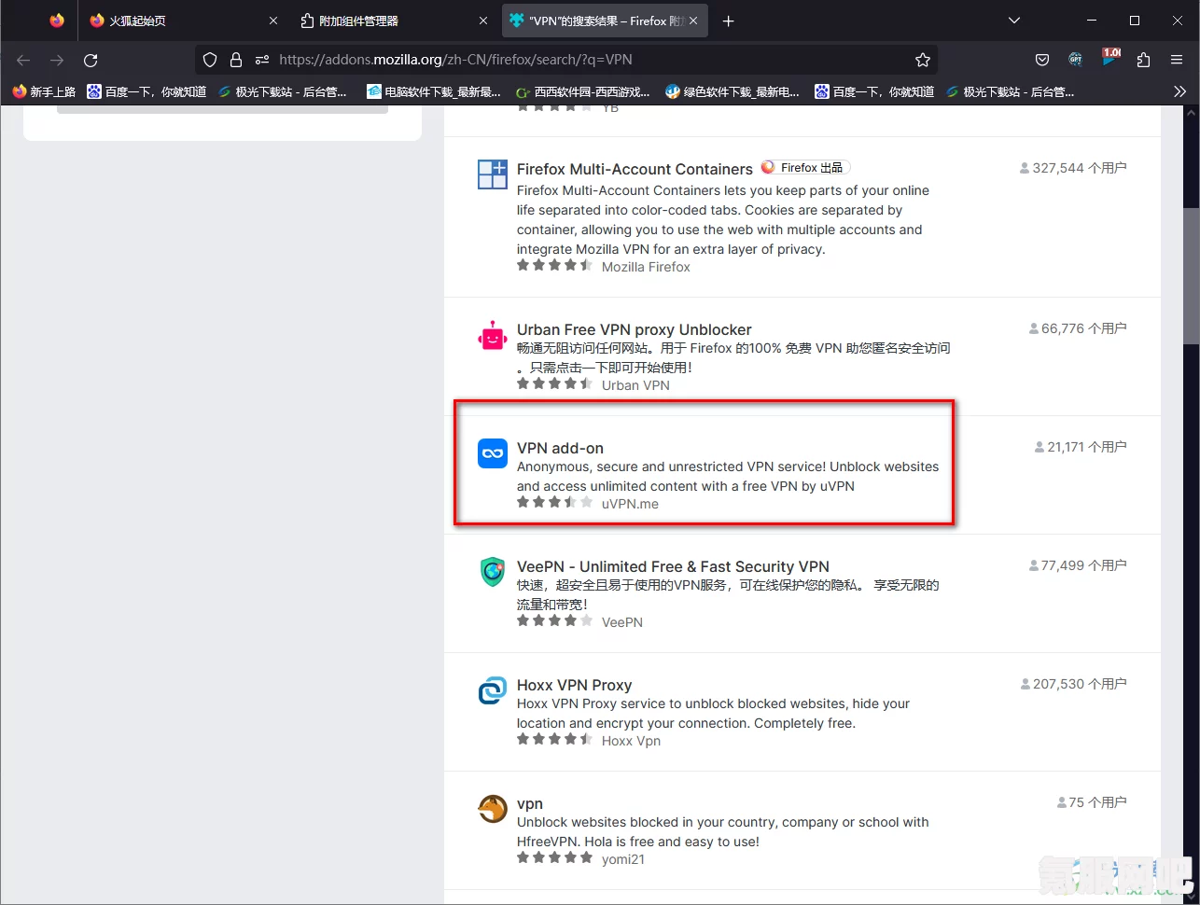Click the Firefox view icon beside the tabs

click(x=57, y=21)
